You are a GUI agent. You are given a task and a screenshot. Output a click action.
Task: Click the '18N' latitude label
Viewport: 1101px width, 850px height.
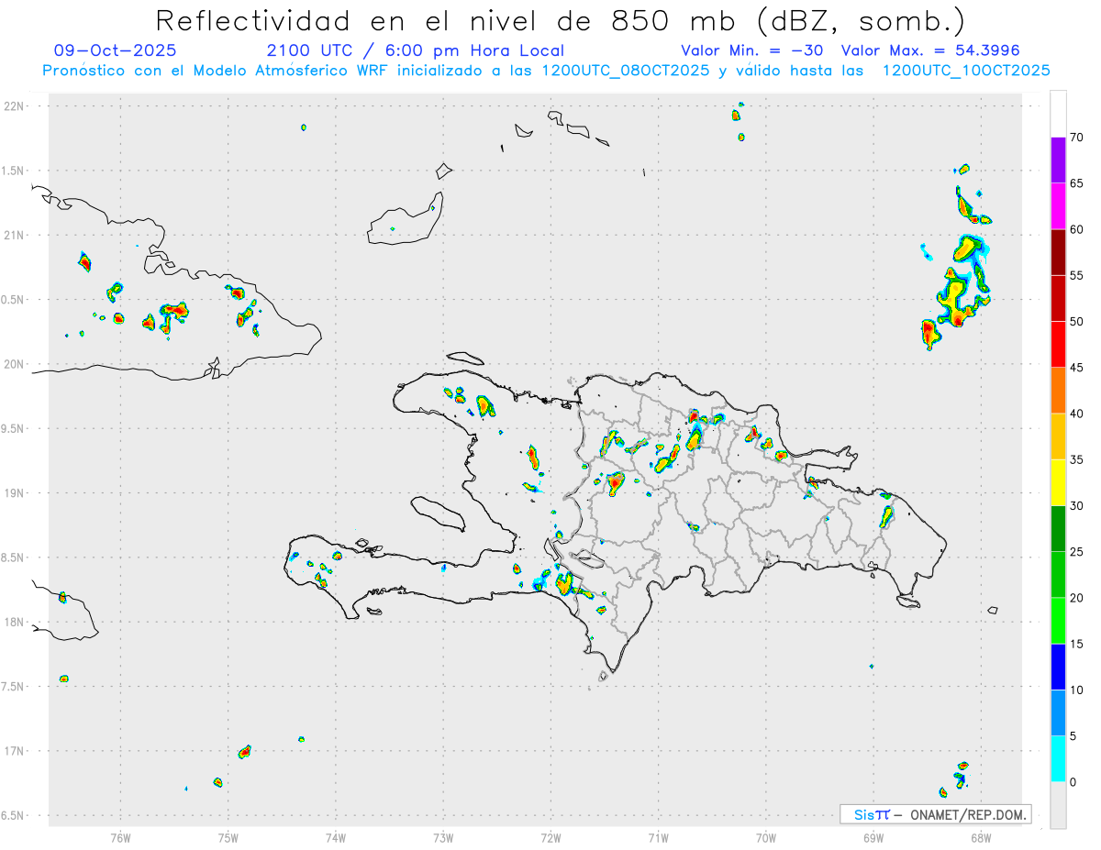coord(15,623)
